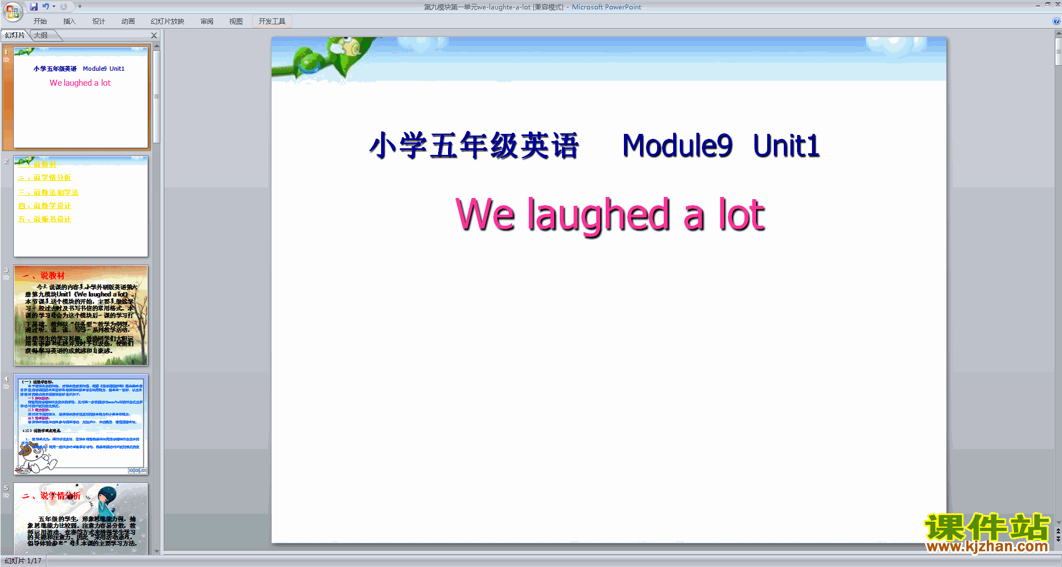Go to previous slide with double-up arrows
Screen dimensions: 1062x567
click(x=1058, y=531)
